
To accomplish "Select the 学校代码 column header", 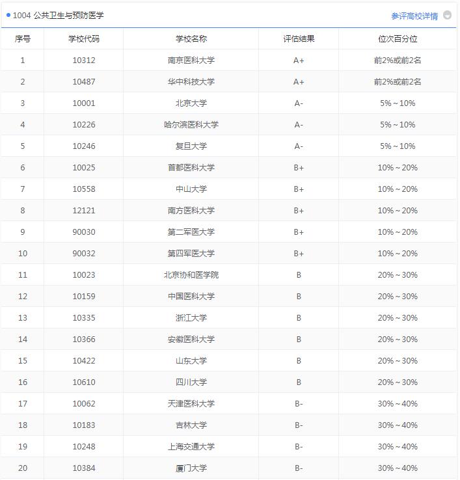I will [x=84, y=39].
